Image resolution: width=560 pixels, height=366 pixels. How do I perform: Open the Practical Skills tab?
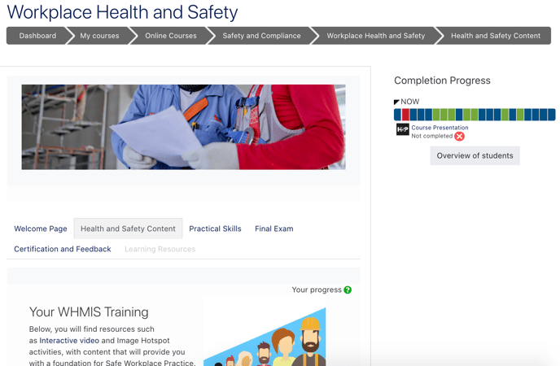coord(215,229)
